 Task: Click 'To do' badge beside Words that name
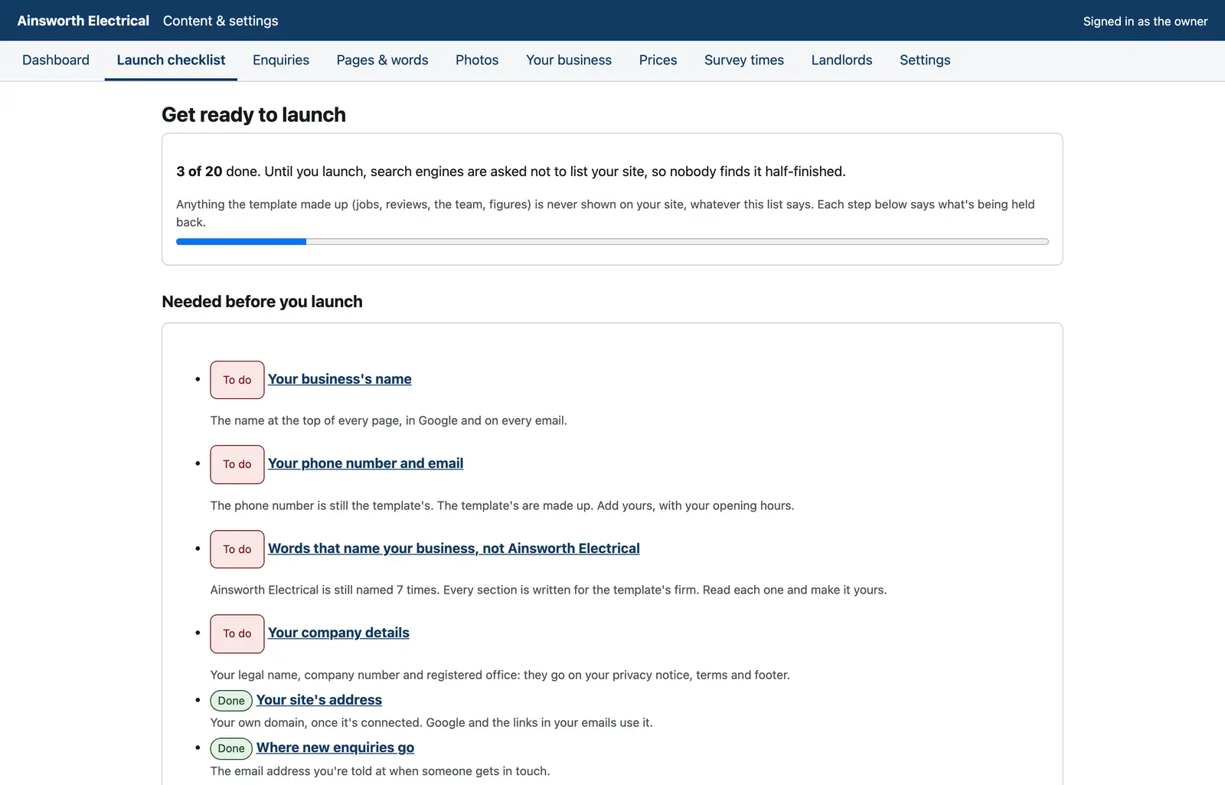tap(237, 549)
